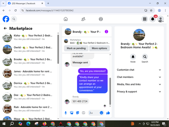Viewport: 169px width, 127px height.
Task: Open Windows taskbar search
Action: tap(12, 124)
